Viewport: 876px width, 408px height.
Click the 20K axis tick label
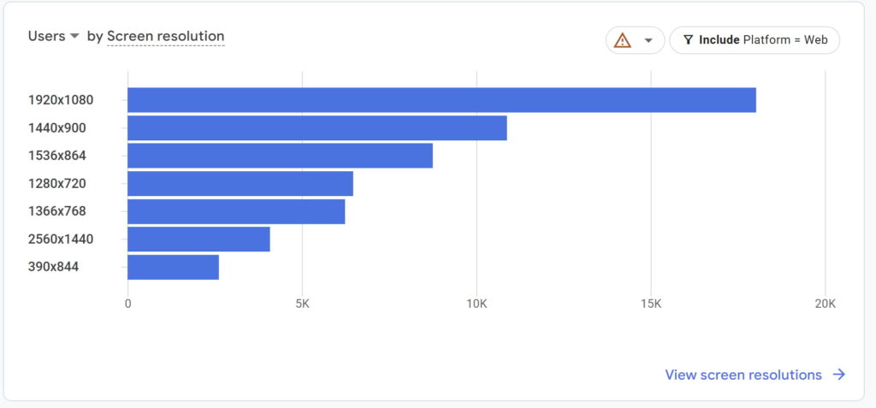point(825,304)
